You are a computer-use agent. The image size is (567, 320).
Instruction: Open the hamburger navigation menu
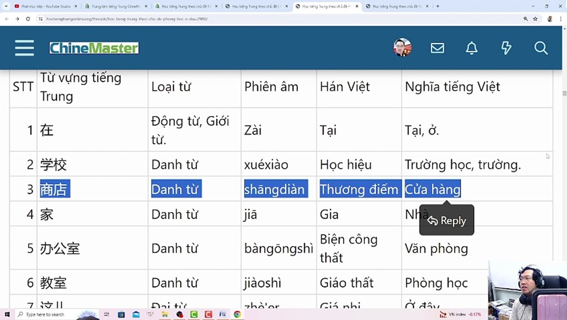click(24, 48)
